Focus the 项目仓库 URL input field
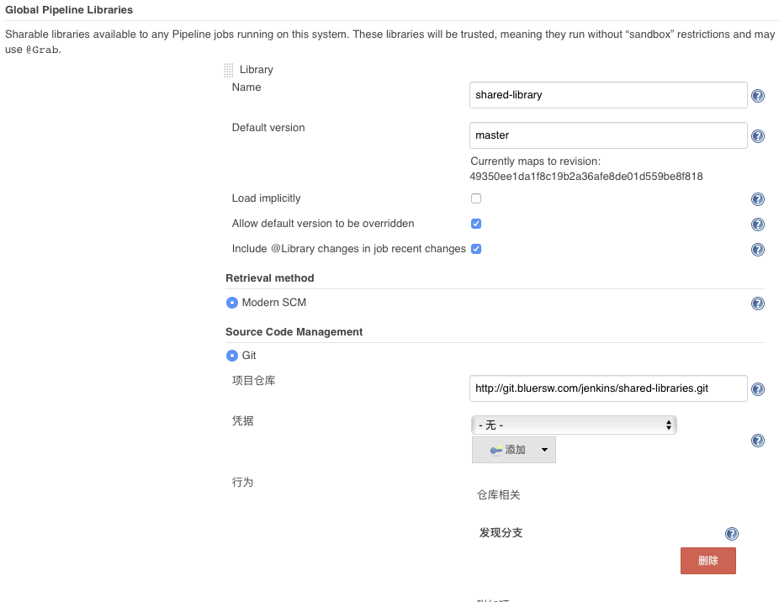779x602 pixels. [608, 388]
